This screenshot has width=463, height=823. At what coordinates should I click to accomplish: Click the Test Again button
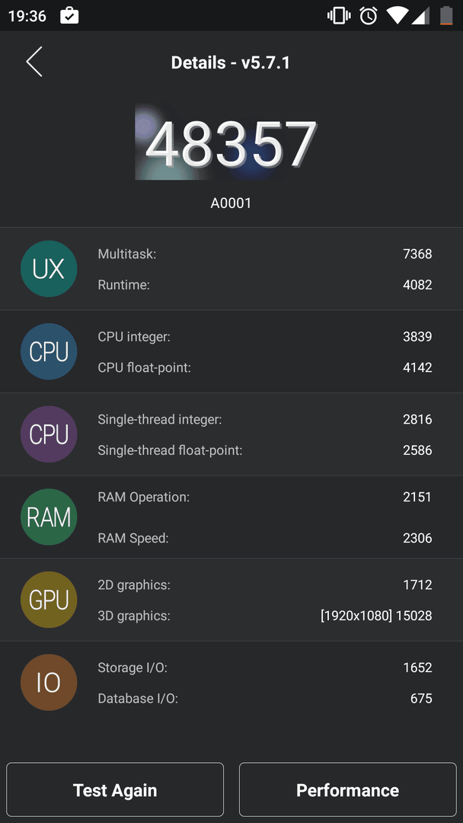[x=115, y=789]
